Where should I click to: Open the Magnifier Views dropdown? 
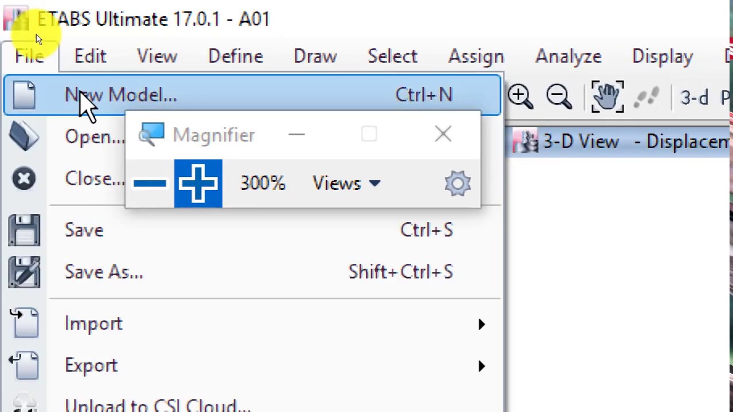point(346,184)
